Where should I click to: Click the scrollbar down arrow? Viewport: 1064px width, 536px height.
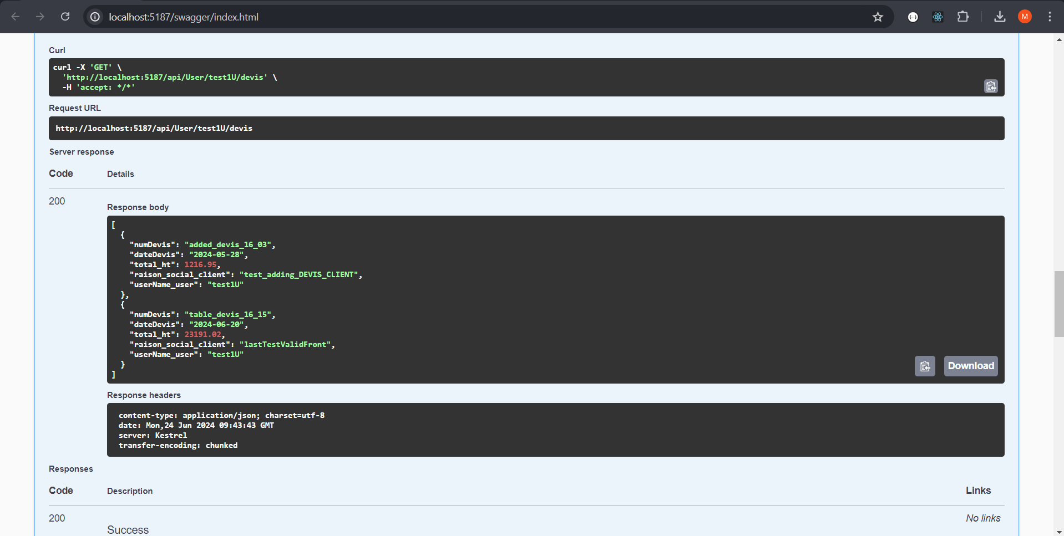pos(1058,531)
